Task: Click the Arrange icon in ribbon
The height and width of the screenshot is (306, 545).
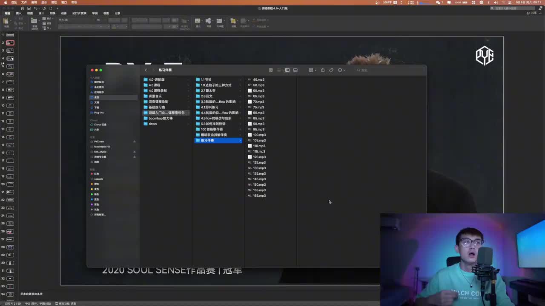Action: (233, 21)
